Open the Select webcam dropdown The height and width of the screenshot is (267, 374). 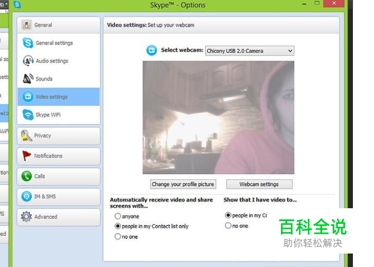(x=250, y=51)
